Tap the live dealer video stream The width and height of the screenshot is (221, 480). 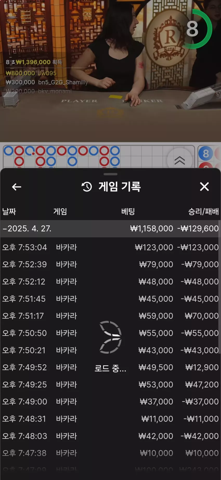point(110,71)
